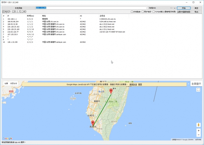Click the 使用條款 link on map
Screen dimensions: 204x145
198,140
